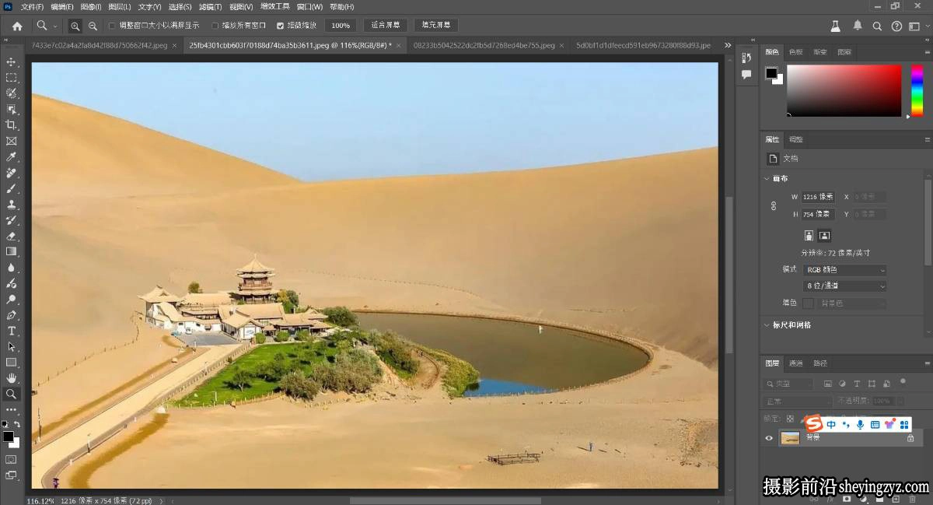Open the 文件(F) menu
Image resolution: width=933 pixels, height=505 pixels.
[32, 6]
